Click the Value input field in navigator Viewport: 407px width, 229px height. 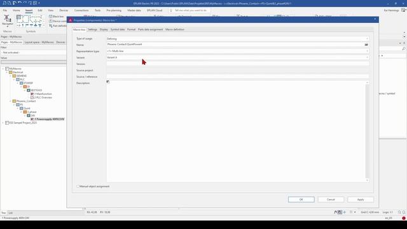point(33,62)
